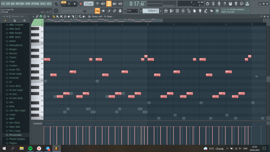Open the audio editor scissors icon
Image resolution: width=270 pixels, height=152 pixels.
point(213,3)
